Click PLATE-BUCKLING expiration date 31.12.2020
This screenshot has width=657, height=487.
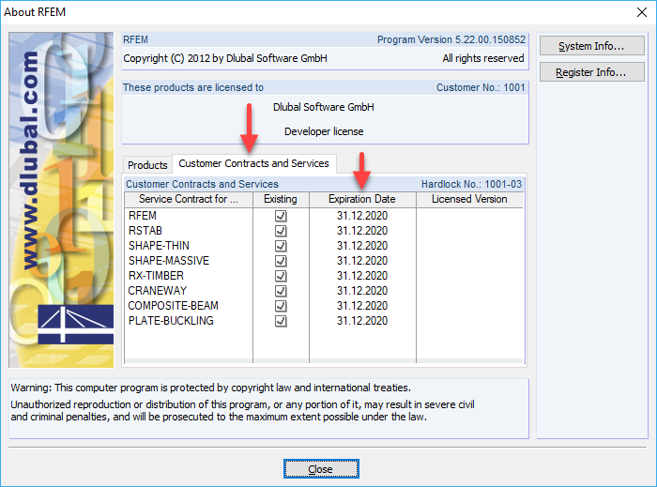coord(362,321)
